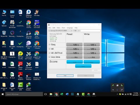Screen dimensions: 140x105
Task: Select the Adobe Creative Cloud desktop icon
Action: (20, 66)
